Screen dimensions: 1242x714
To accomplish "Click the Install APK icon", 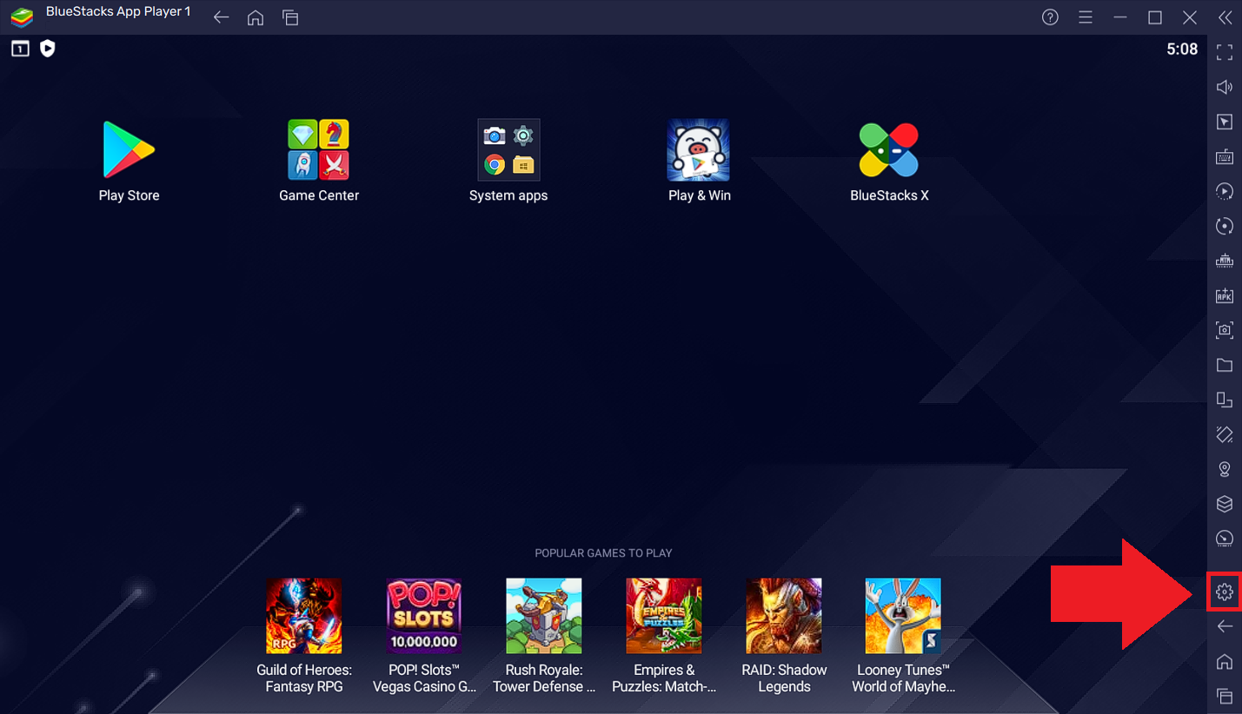I will [x=1225, y=295].
